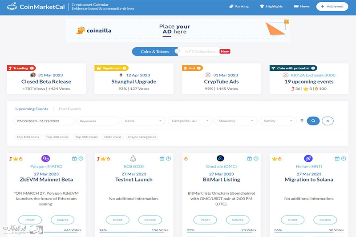Open the BitMart Listing event
This screenshot has width=356, height=237.
click(x=221, y=180)
